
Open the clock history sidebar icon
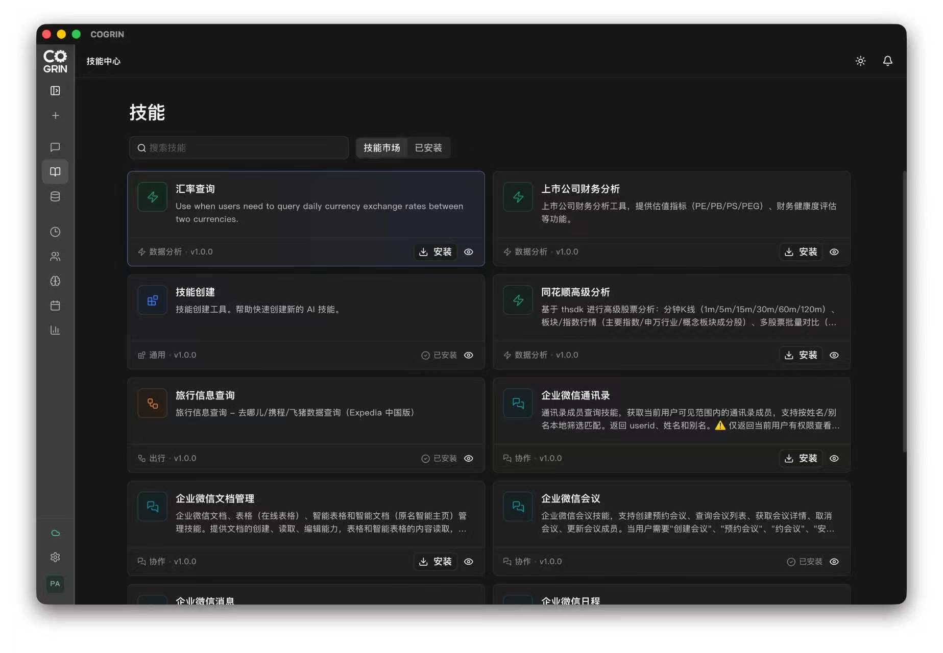pos(55,232)
